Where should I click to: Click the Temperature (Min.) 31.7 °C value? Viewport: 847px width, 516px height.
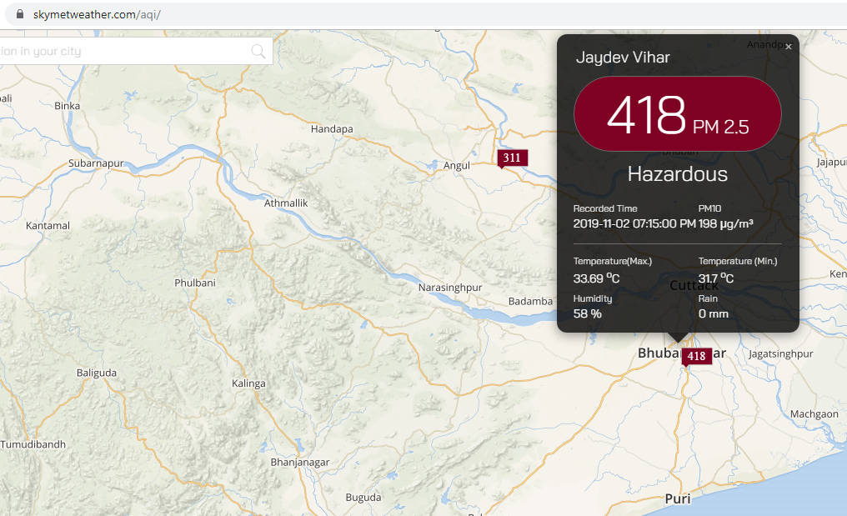coord(716,278)
